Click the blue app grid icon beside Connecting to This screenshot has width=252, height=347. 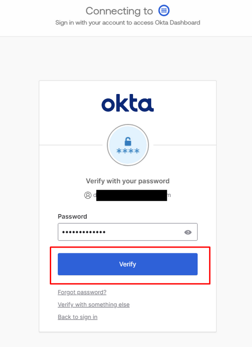click(164, 10)
